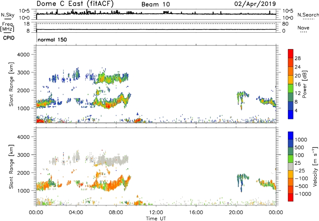This screenshot has height=221, width=319.
Task: Click "2000" tick on the velocity panel axis
Action: pos(24,173)
